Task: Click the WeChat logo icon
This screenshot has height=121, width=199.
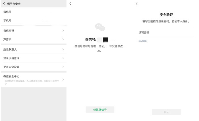Action: [100, 27]
